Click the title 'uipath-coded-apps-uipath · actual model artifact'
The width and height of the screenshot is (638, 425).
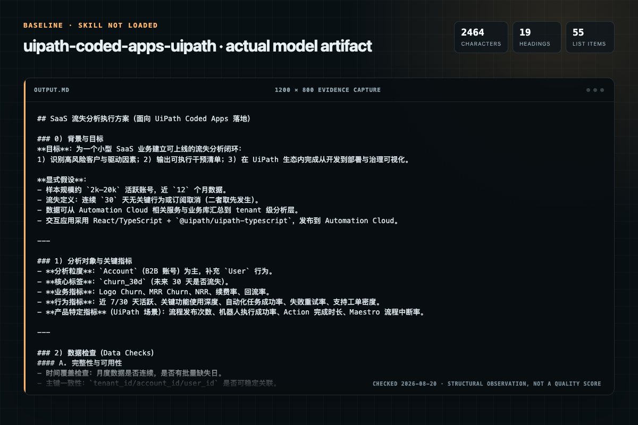click(x=198, y=46)
